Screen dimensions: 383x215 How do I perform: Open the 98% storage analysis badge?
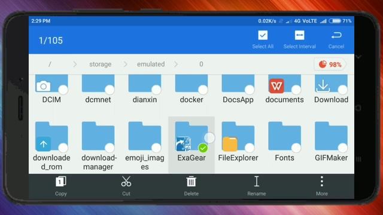click(x=330, y=64)
